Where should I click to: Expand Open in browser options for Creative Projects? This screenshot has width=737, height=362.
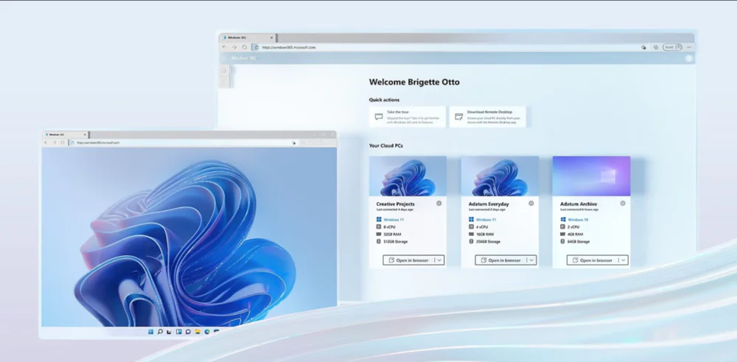[x=439, y=260]
